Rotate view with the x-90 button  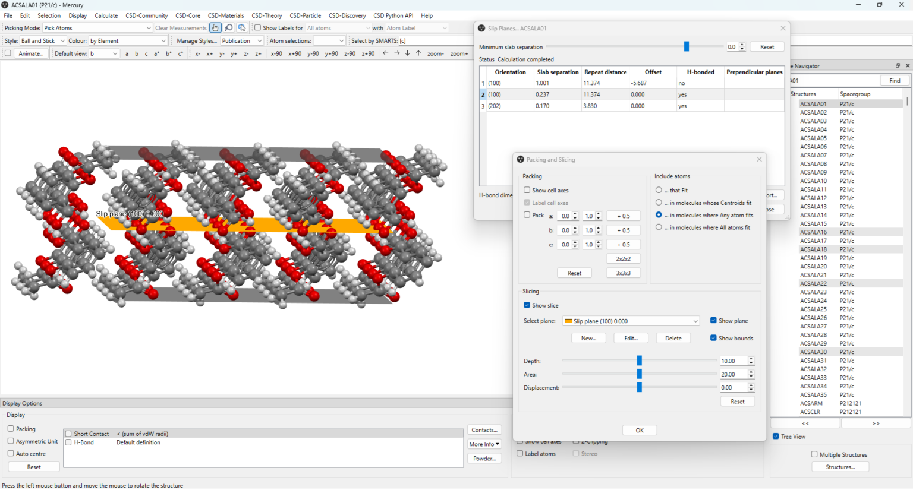coord(276,53)
